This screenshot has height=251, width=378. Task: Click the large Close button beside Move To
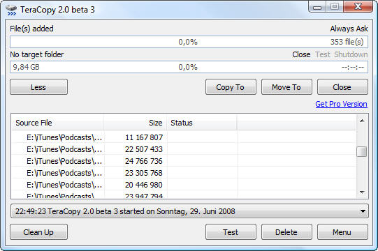[x=342, y=87]
